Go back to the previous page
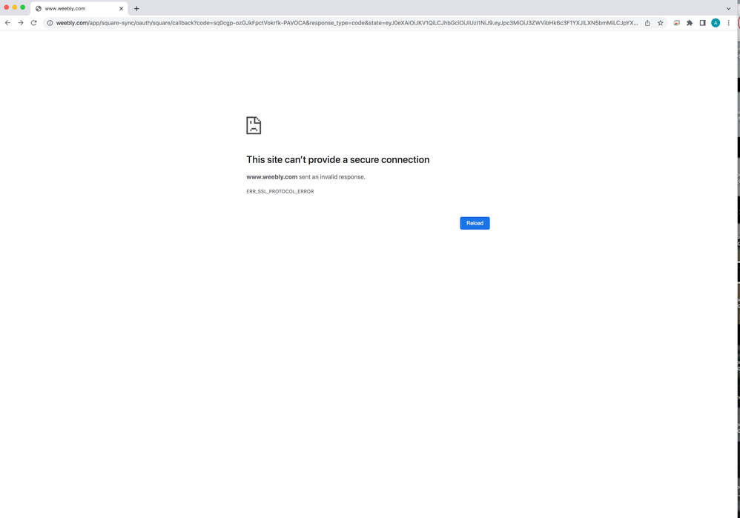The image size is (740, 518). (7, 23)
